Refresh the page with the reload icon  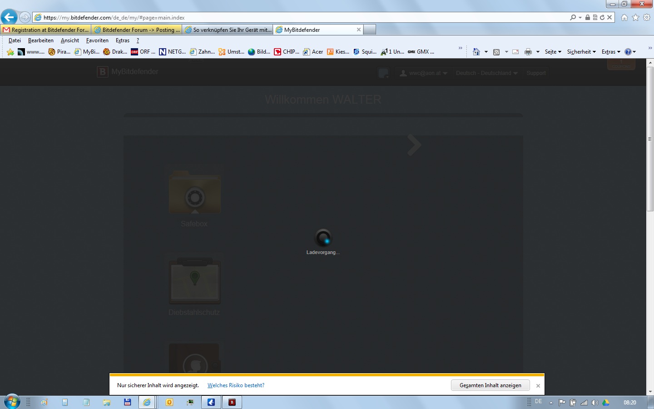(x=602, y=17)
